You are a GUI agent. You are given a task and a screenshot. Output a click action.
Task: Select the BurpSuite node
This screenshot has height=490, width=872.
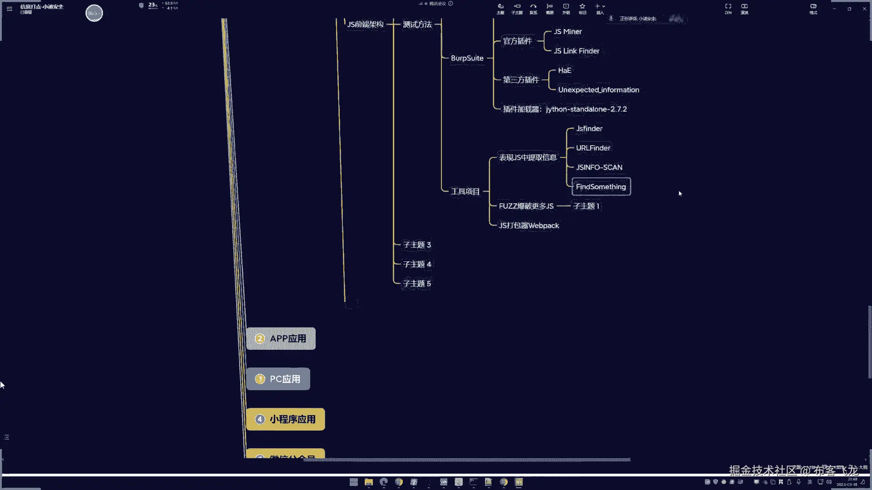(x=467, y=58)
